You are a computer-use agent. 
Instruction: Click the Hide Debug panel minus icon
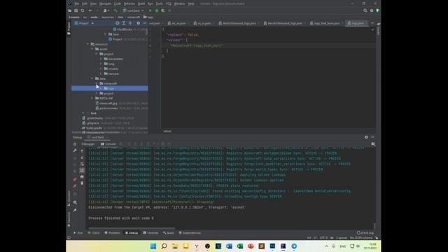click(x=372, y=137)
